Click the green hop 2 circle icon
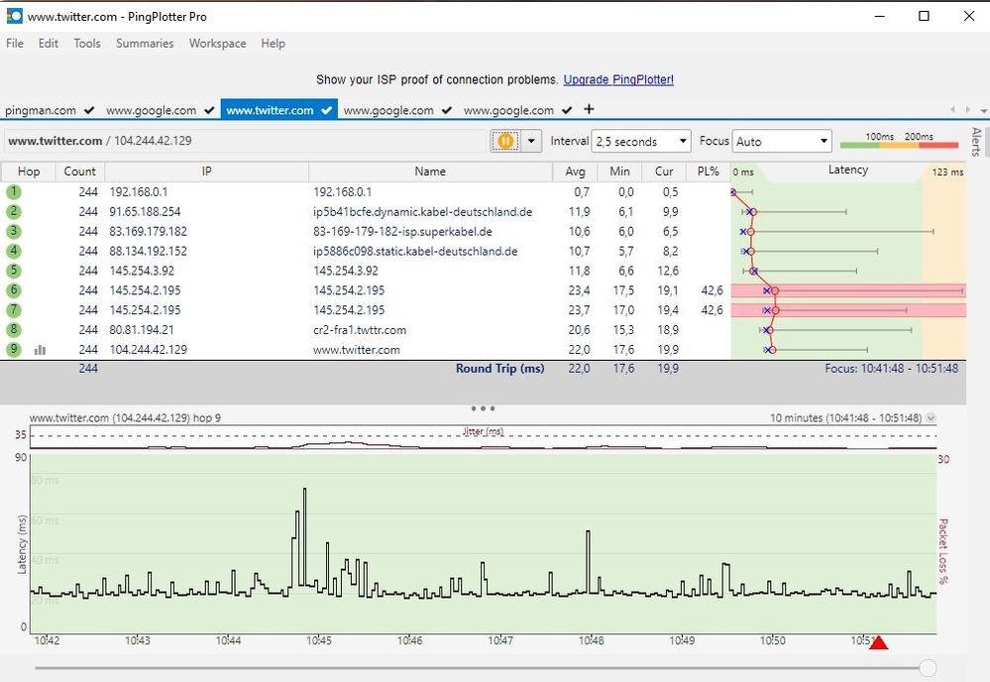This screenshot has width=990, height=682. point(13,211)
